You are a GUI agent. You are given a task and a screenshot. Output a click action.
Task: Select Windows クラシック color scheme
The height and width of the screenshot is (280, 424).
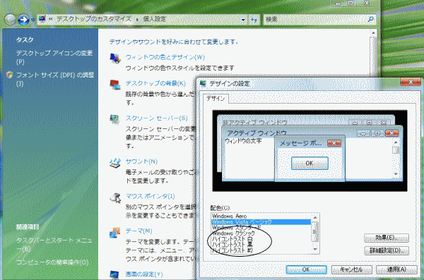pyautogui.click(x=261, y=233)
